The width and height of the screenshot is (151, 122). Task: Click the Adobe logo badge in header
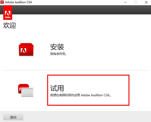pyautogui.click(x=8, y=13)
